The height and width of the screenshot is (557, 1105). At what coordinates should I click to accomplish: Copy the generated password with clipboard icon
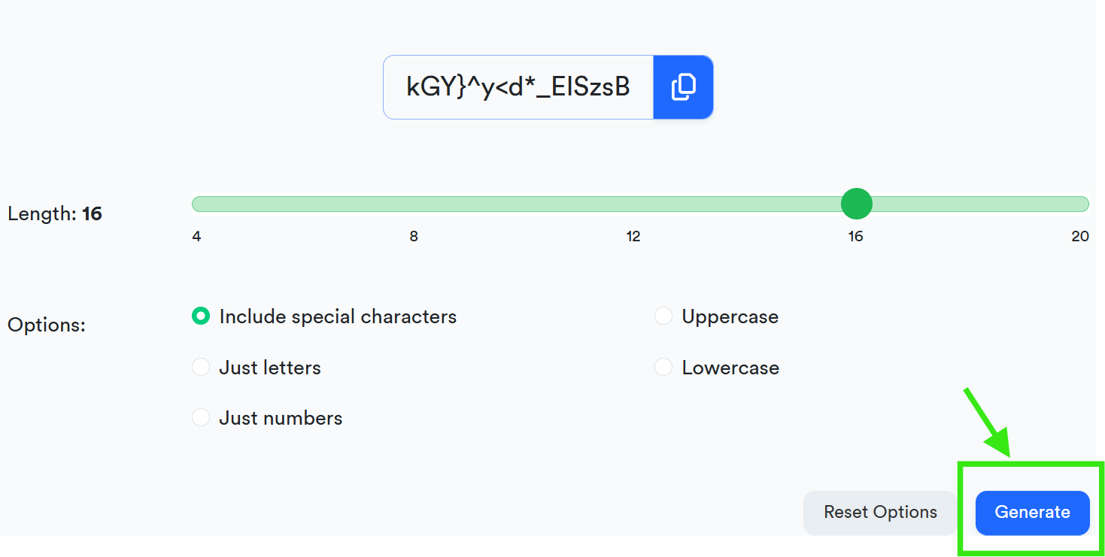coord(683,87)
